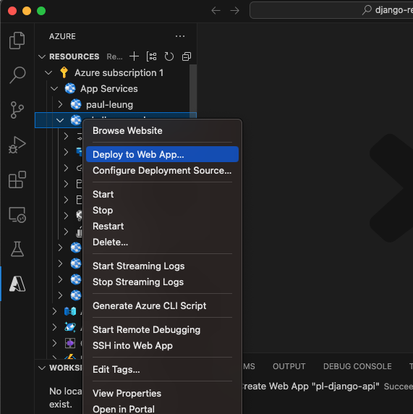Select Deploy to Web App...
The width and height of the screenshot is (413, 414).
click(162, 154)
